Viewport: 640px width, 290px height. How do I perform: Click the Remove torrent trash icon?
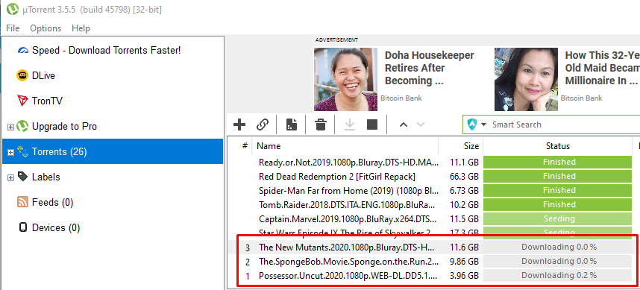321,124
